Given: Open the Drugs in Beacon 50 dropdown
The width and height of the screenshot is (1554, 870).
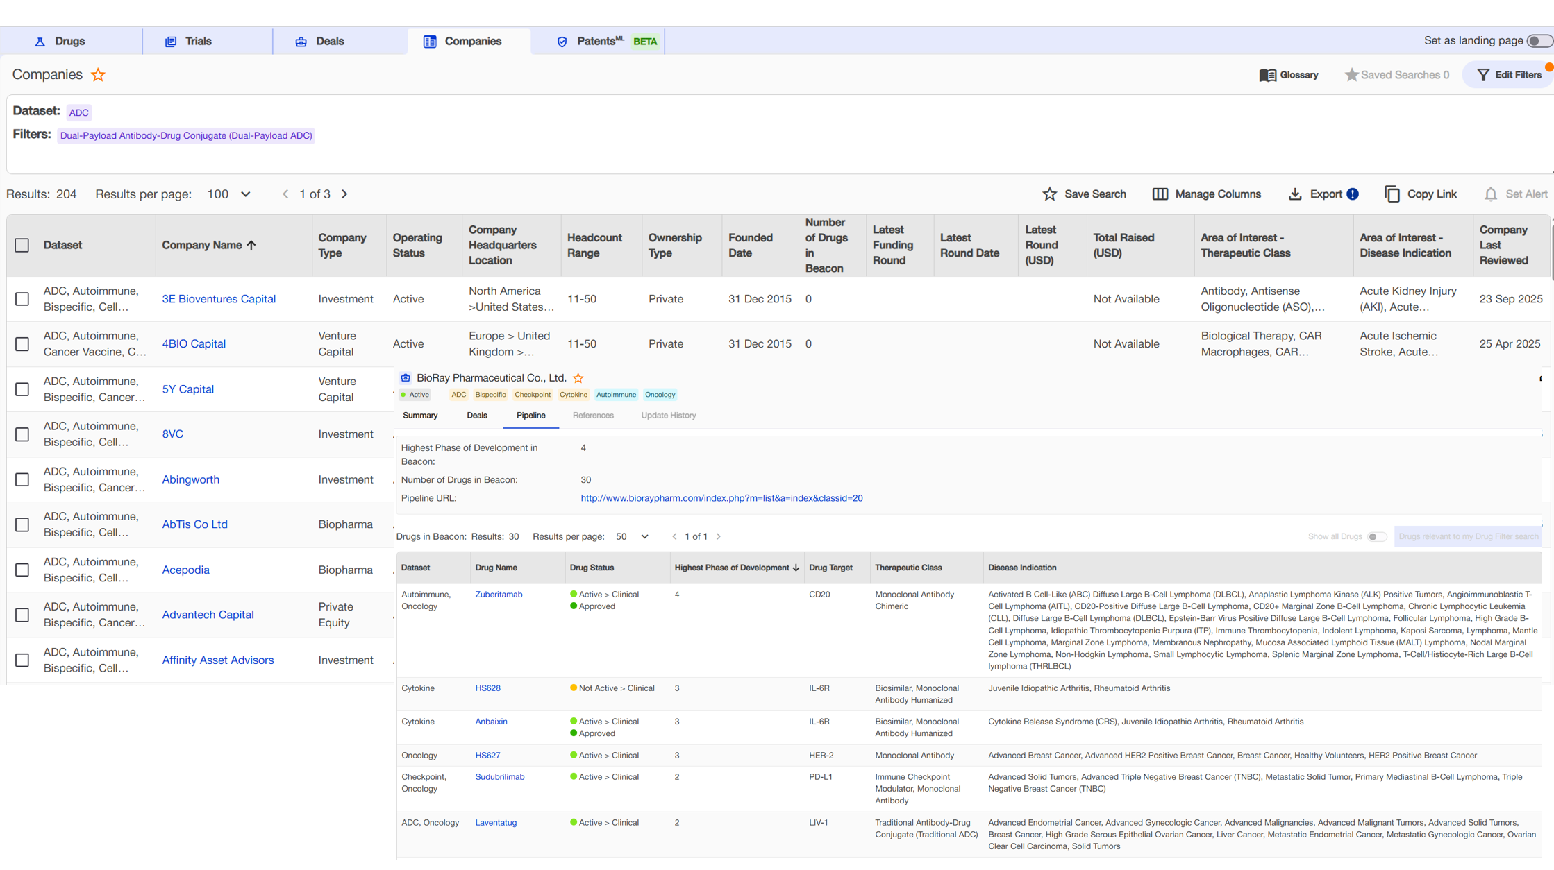Looking at the screenshot, I should (632, 536).
